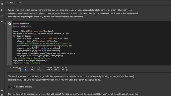Click the all_edges np.array initialization line

point(41,34)
